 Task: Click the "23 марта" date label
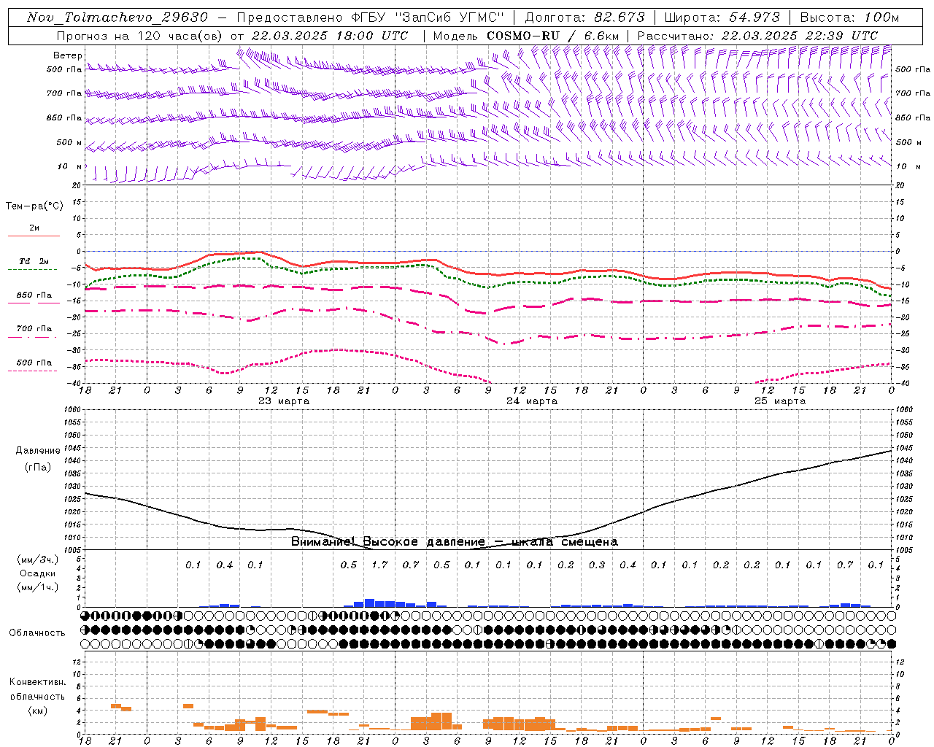pos(284,401)
